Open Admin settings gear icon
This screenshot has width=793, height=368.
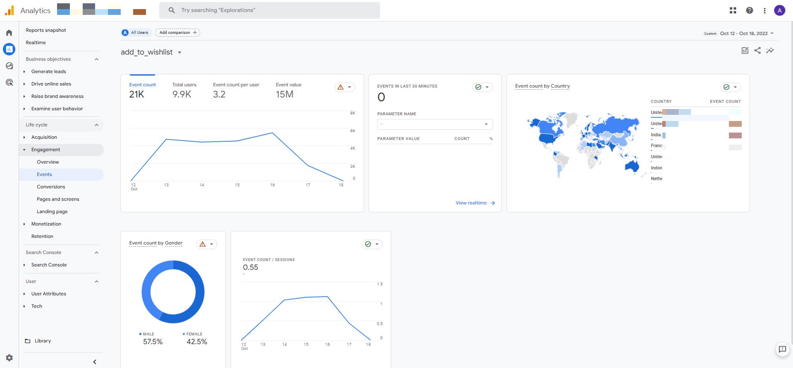click(9, 358)
